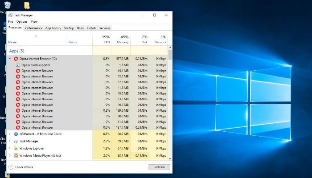
Task: Click the Task Manager title bar icon
Action: (x=11, y=15)
